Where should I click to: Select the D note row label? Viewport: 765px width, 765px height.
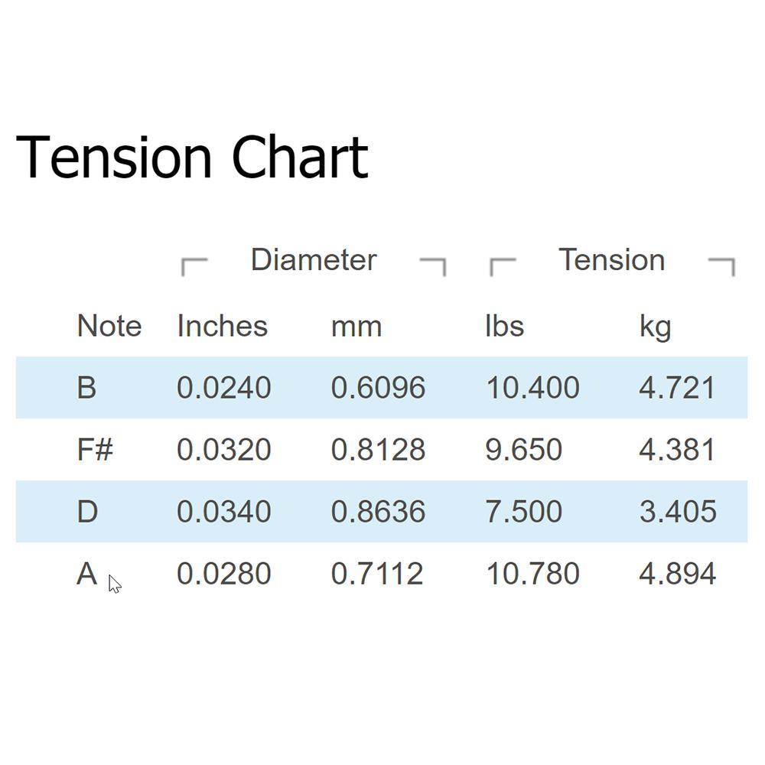point(87,512)
